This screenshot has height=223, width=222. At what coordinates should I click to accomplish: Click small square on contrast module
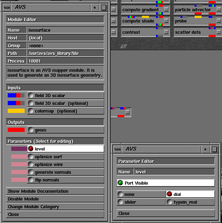pyautogui.click(x=166, y=32)
